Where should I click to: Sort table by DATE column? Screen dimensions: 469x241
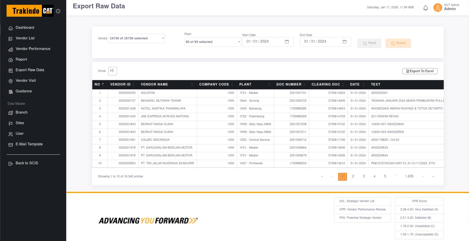coord(358,84)
